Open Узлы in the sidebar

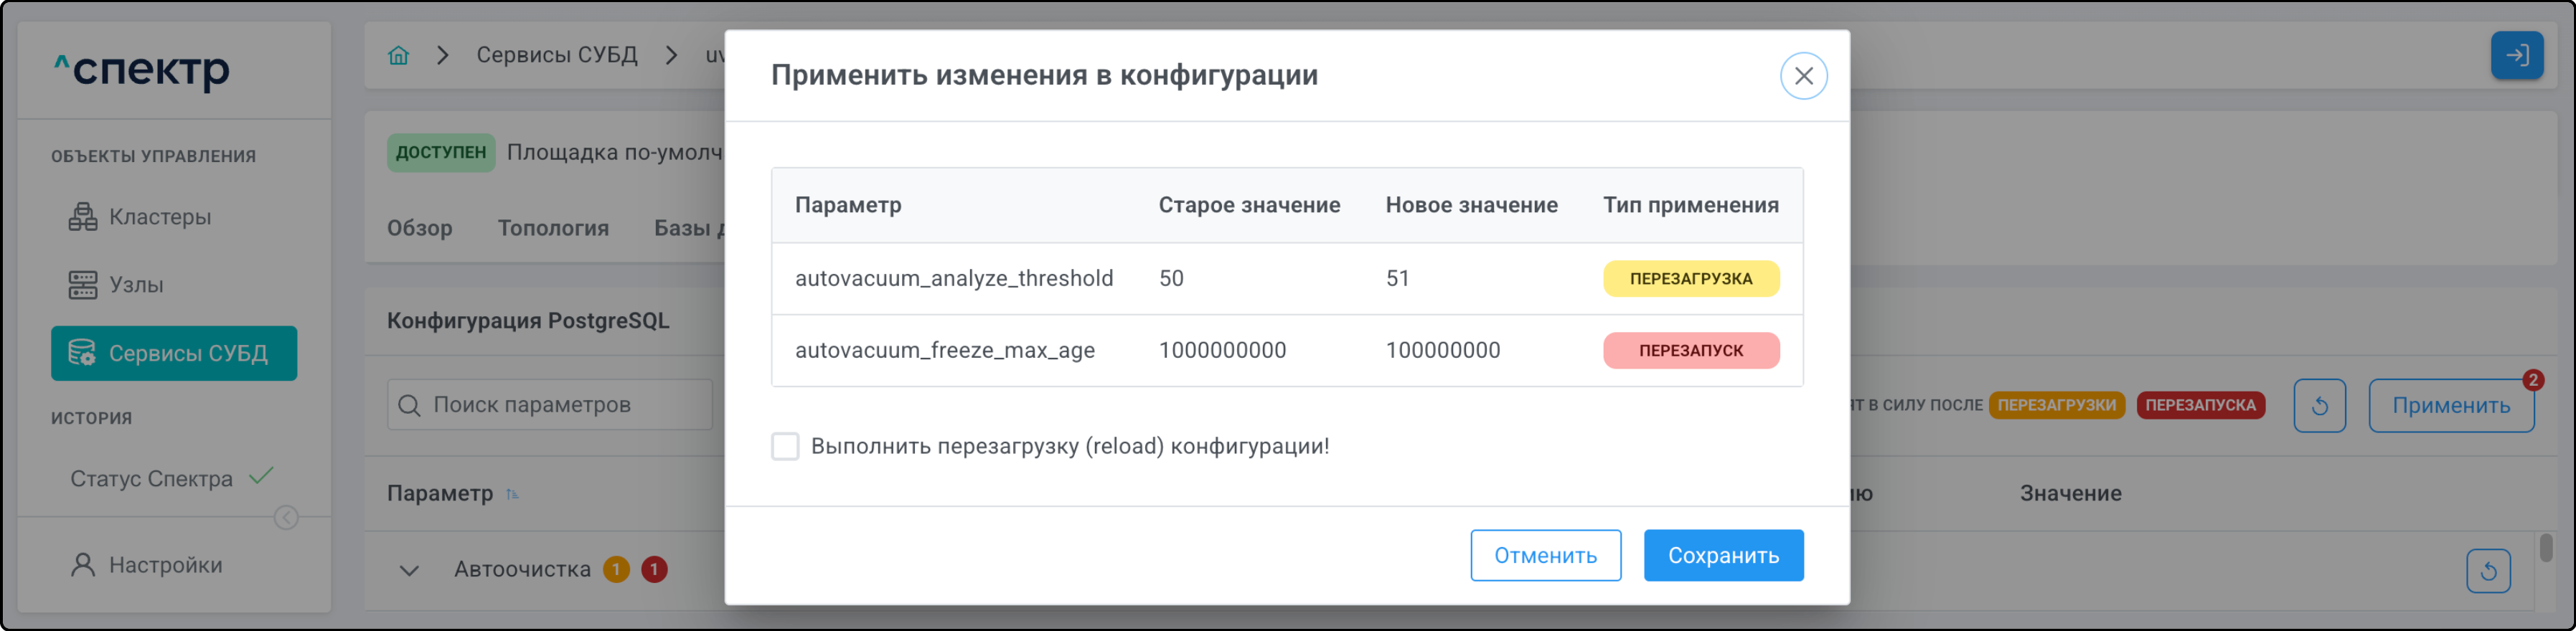coord(136,285)
